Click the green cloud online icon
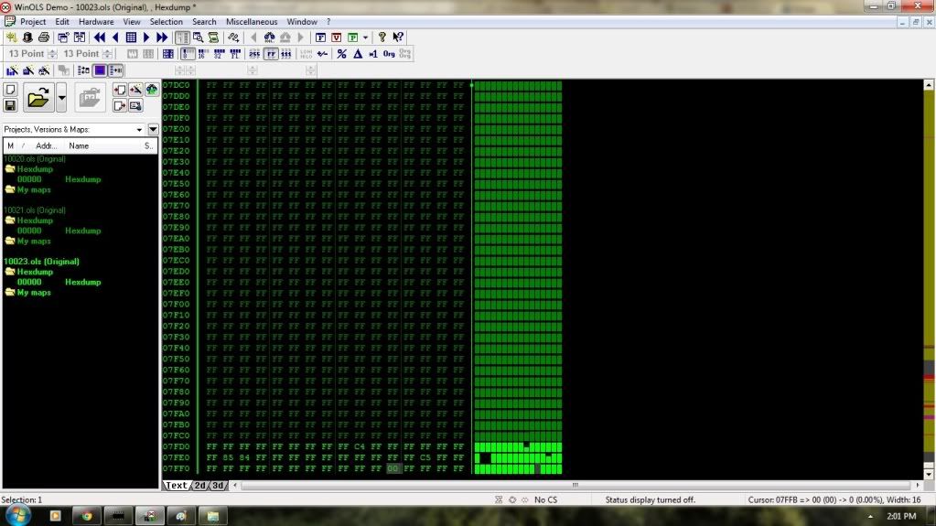The image size is (936, 526). [152, 90]
